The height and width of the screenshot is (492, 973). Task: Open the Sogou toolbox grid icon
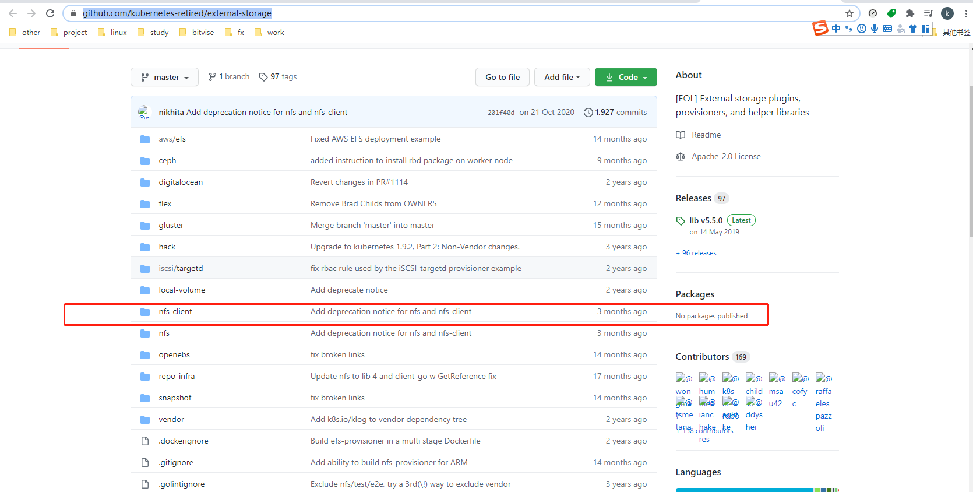tap(926, 29)
